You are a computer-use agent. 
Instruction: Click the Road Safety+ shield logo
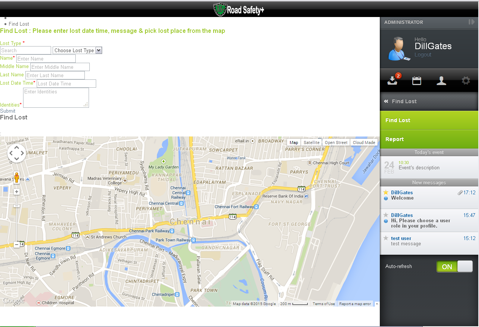coord(220,10)
